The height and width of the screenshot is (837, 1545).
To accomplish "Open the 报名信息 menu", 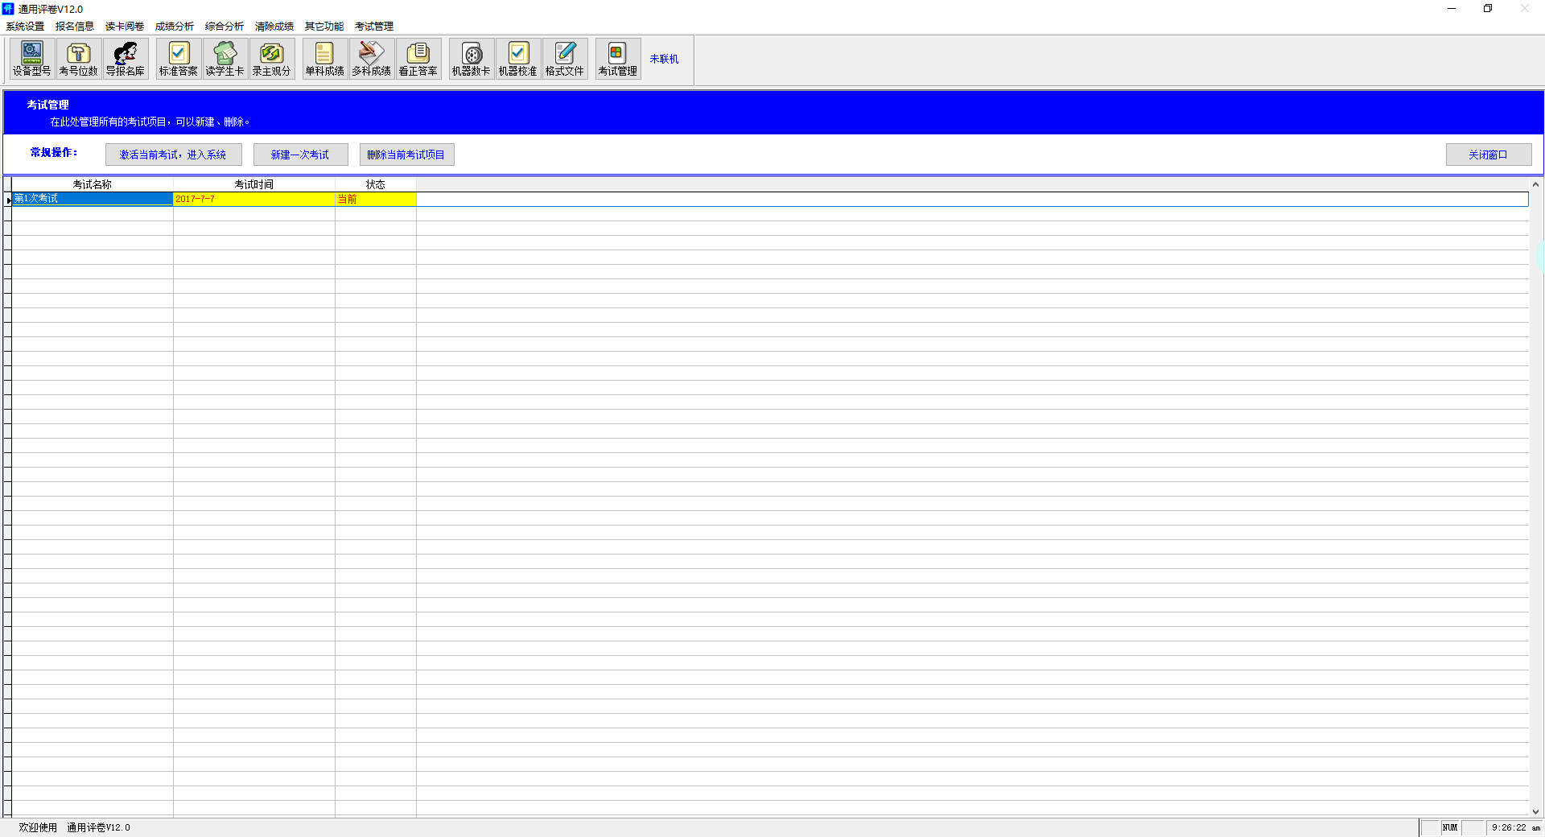I will point(75,27).
